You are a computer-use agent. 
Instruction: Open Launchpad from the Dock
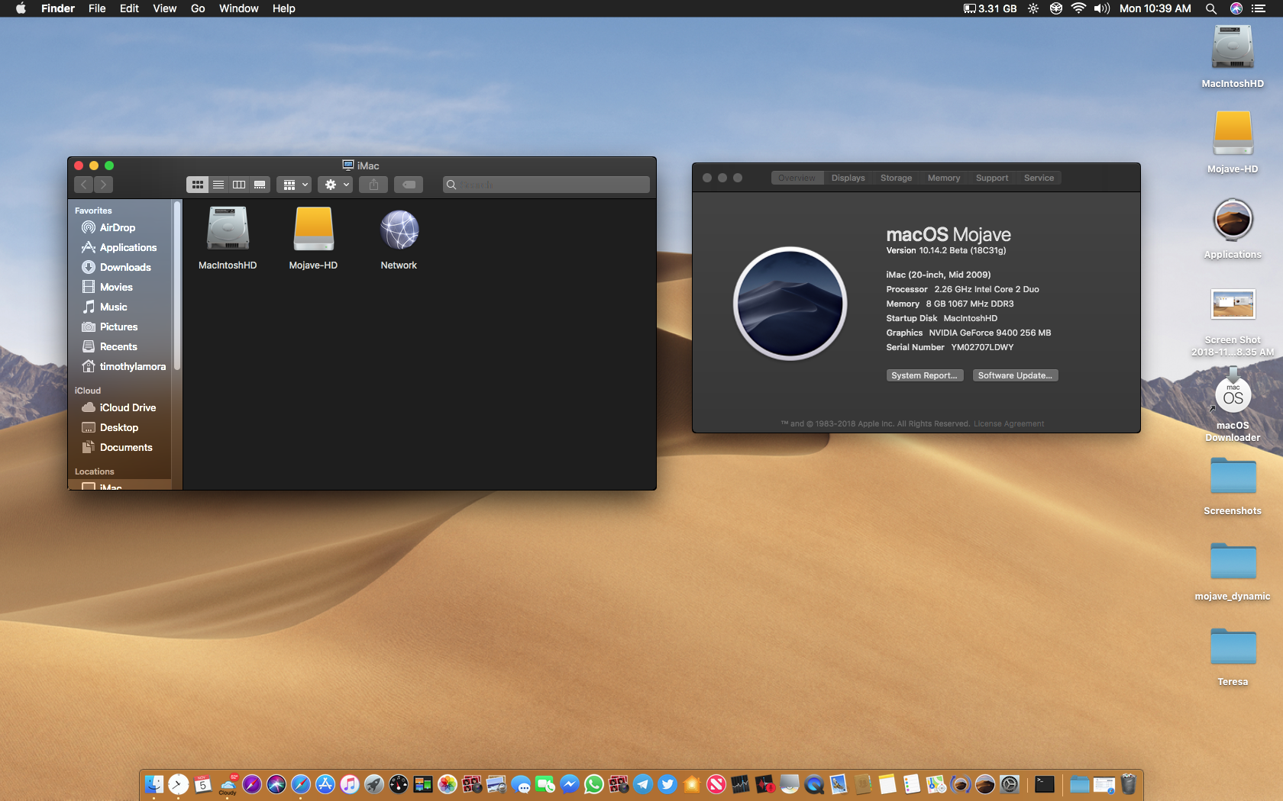click(374, 784)
